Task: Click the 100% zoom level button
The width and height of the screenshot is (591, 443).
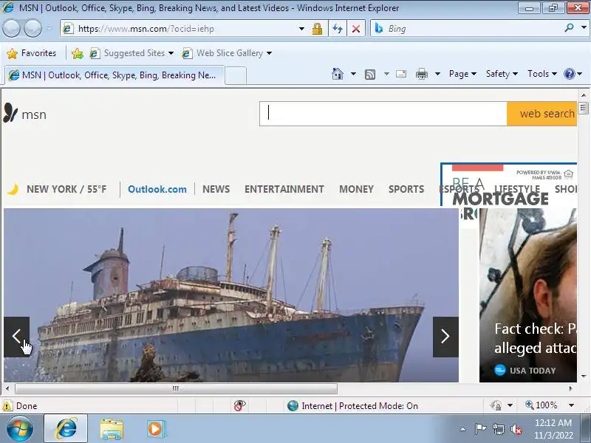Action: 542,405
